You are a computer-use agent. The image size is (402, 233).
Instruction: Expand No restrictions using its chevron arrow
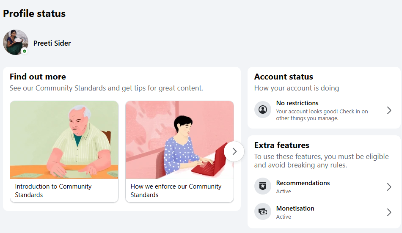click(389, 110)
